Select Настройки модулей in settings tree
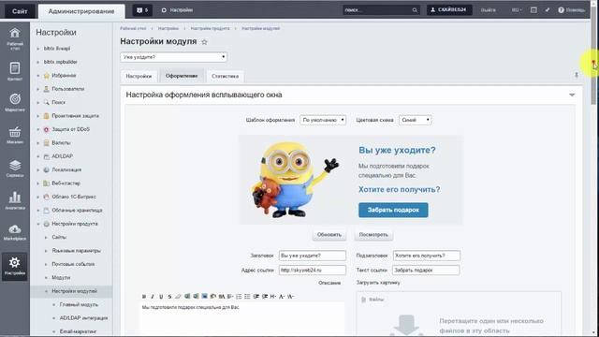Screen dimensions: 599x337 tap(75, 291)
